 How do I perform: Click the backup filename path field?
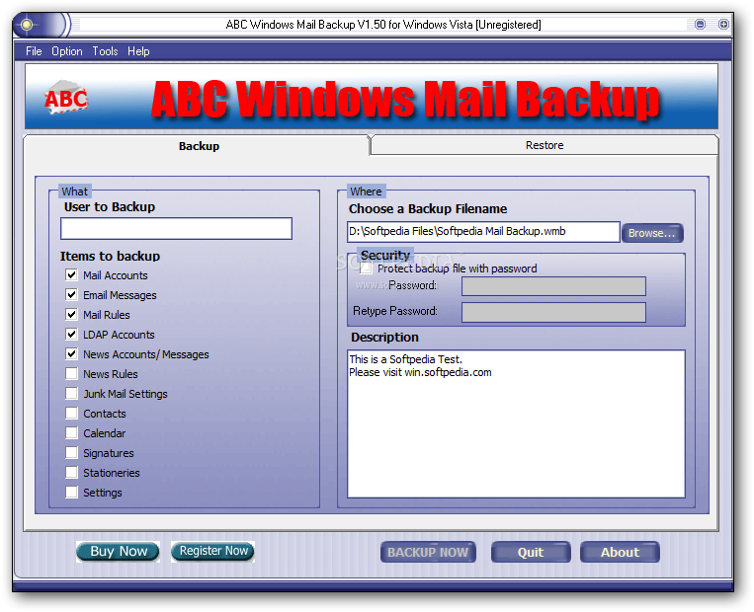pos(483,232)
